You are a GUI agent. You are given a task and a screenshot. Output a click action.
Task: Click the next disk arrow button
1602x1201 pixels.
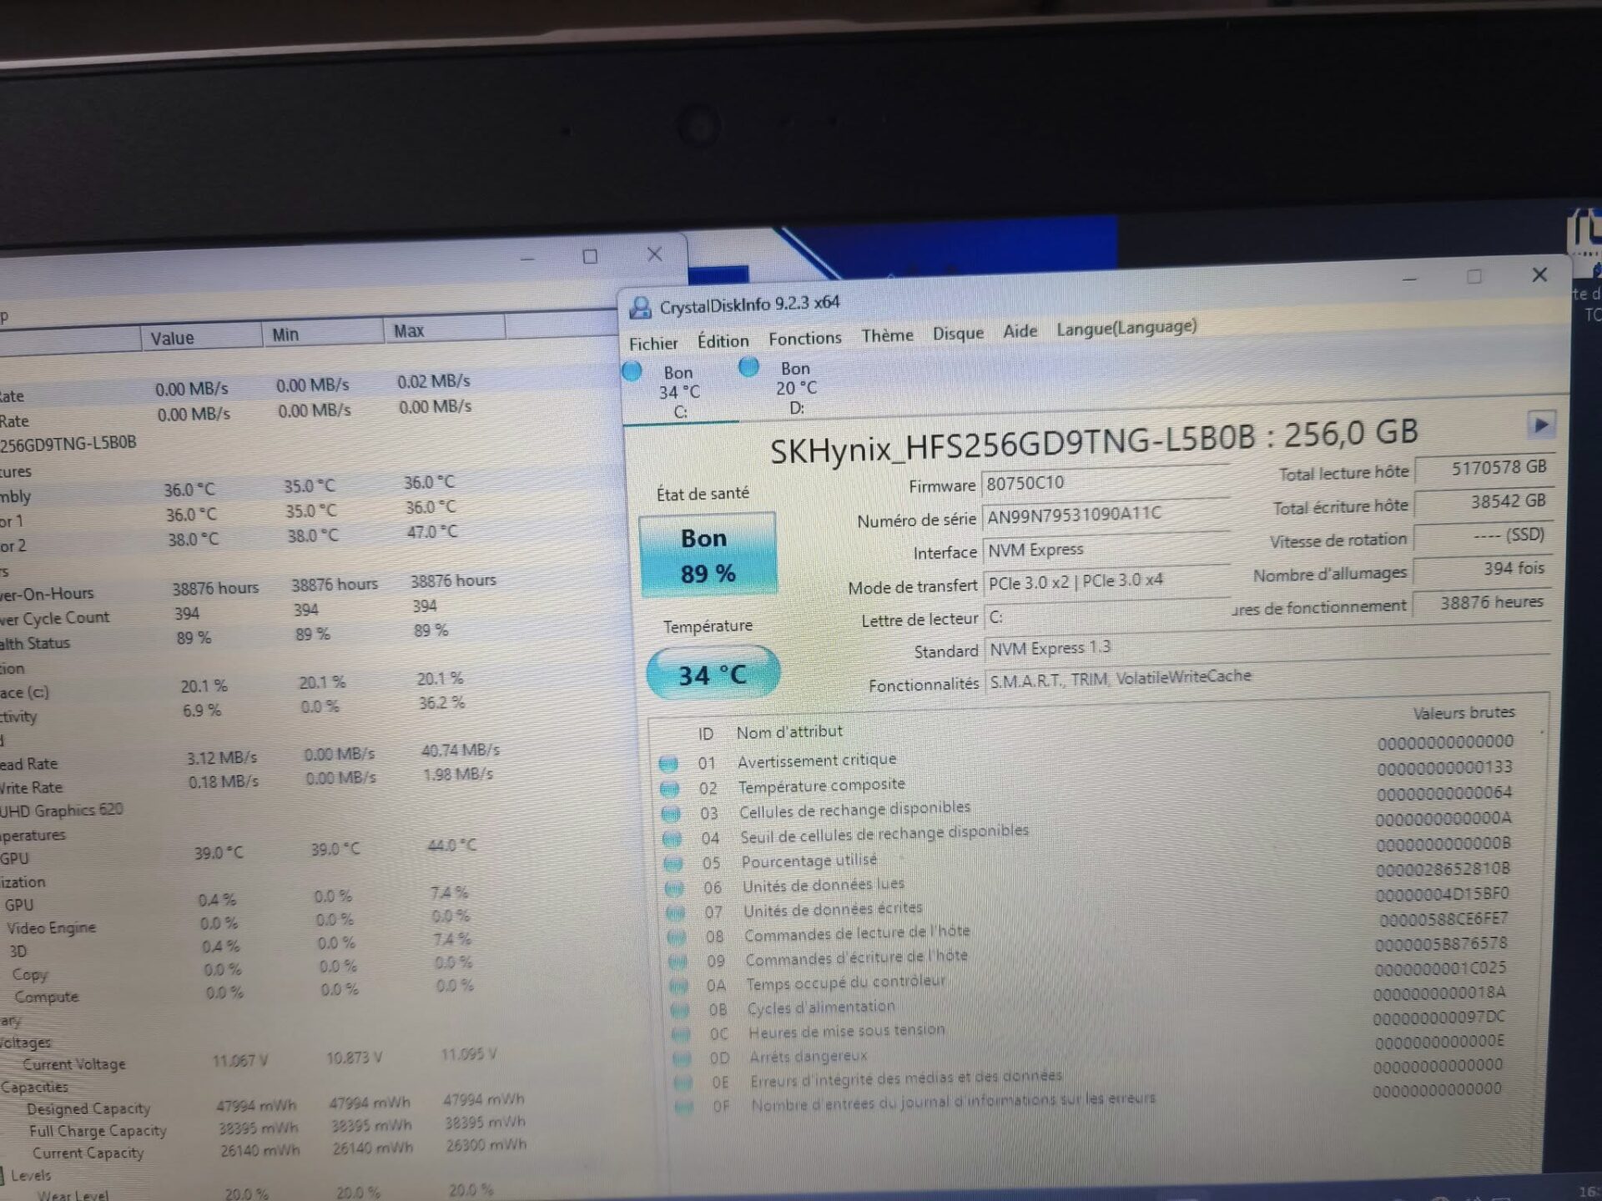[x=1540, y=425]
